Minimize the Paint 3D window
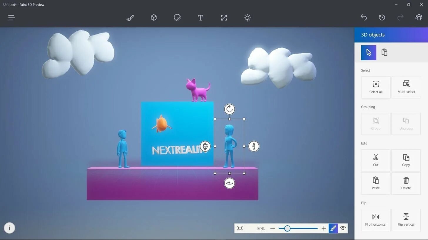This screenshot has width=428, height=240. [396, 4]
